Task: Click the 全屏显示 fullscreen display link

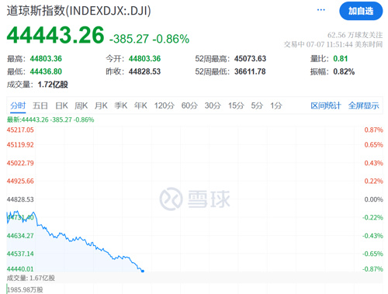Action: [364, 105]
